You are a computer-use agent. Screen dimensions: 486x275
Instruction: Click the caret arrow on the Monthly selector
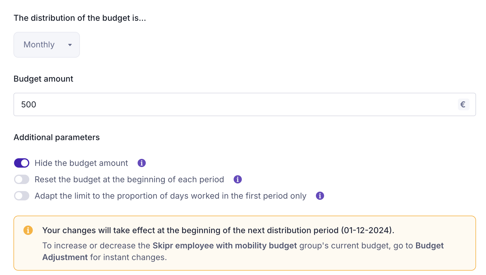point(70,45)
